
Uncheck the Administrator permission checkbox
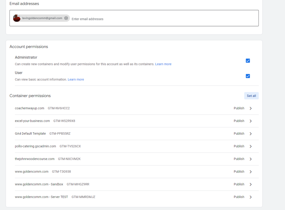248,60
